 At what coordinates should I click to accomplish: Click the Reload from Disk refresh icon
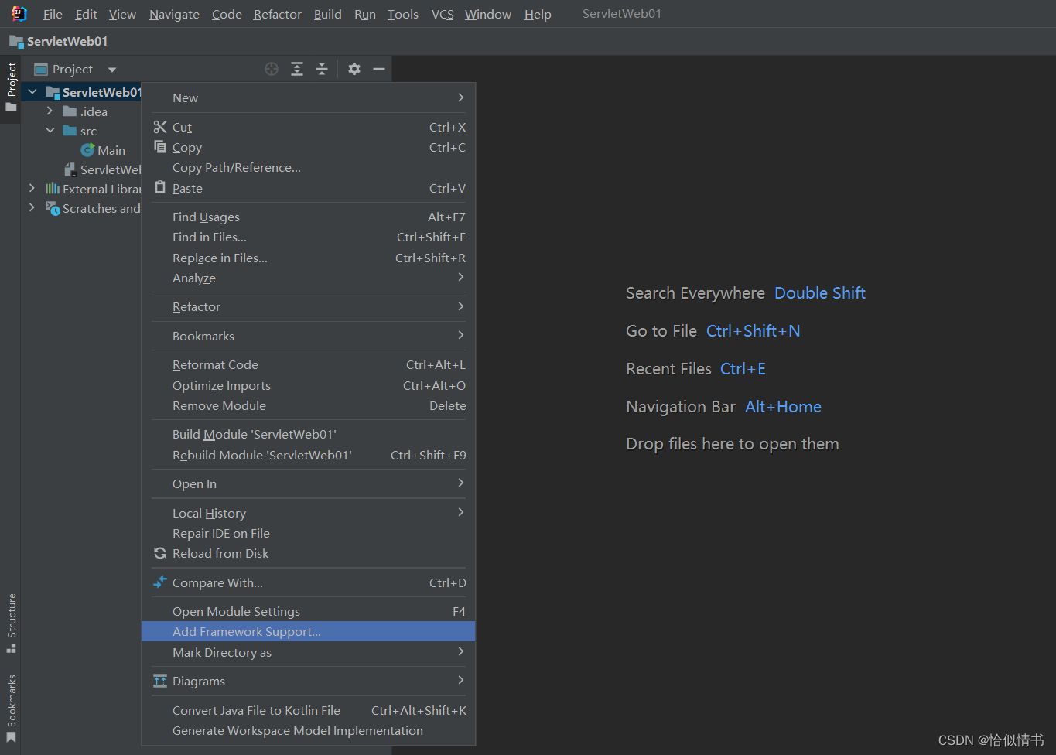(159, 553)
